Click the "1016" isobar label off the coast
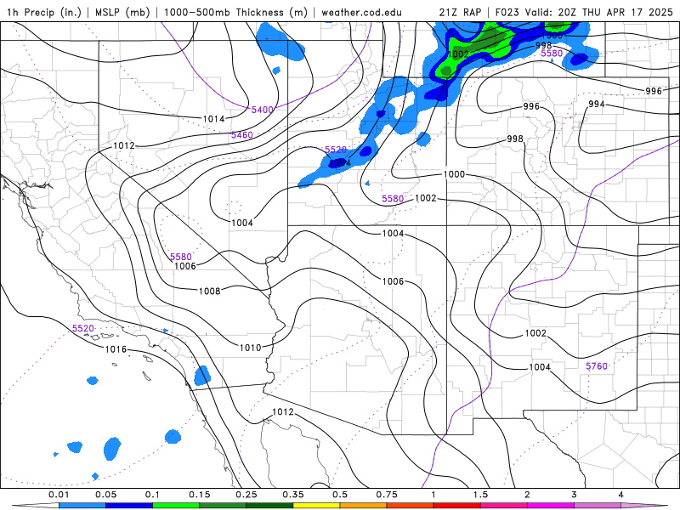 [x=116, y=349]
